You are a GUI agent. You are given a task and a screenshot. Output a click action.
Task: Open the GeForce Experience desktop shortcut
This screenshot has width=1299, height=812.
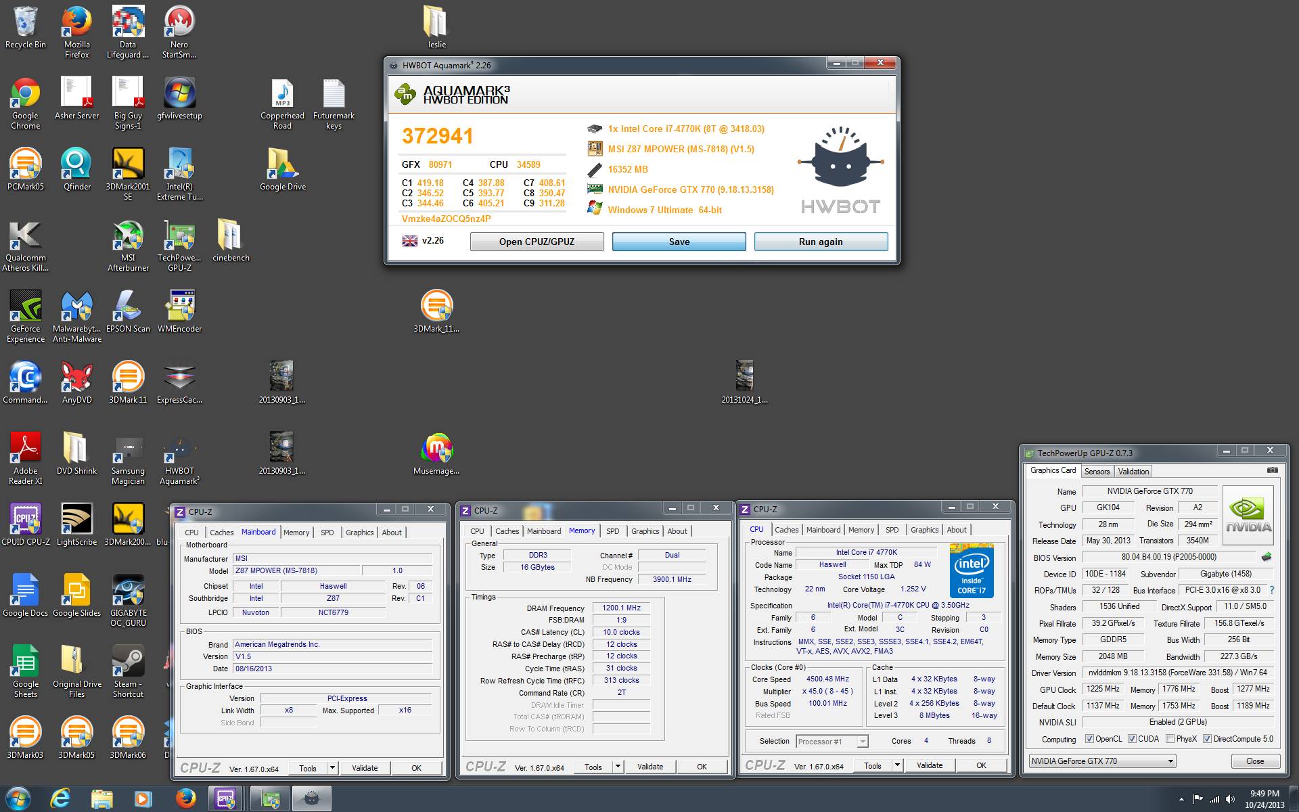pyautogui.click(x=25, y=317)
